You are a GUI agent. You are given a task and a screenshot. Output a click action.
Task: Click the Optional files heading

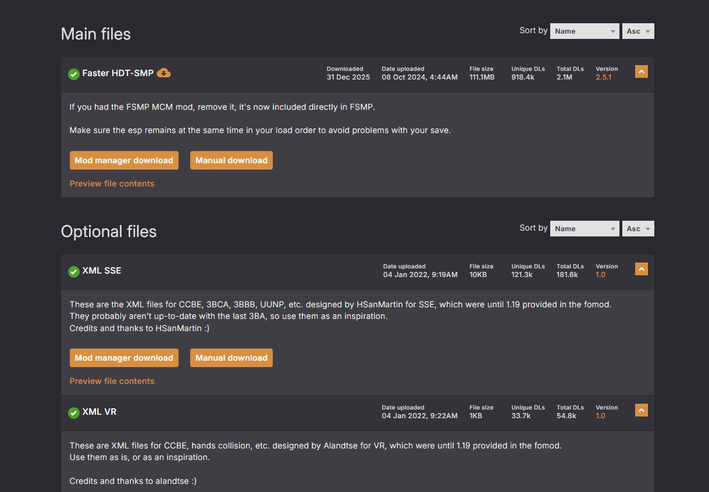pos(109,232)
